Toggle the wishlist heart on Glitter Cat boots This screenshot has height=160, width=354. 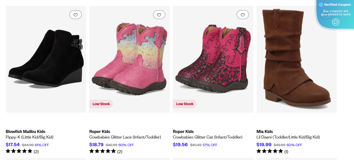(x=243, y=14)
